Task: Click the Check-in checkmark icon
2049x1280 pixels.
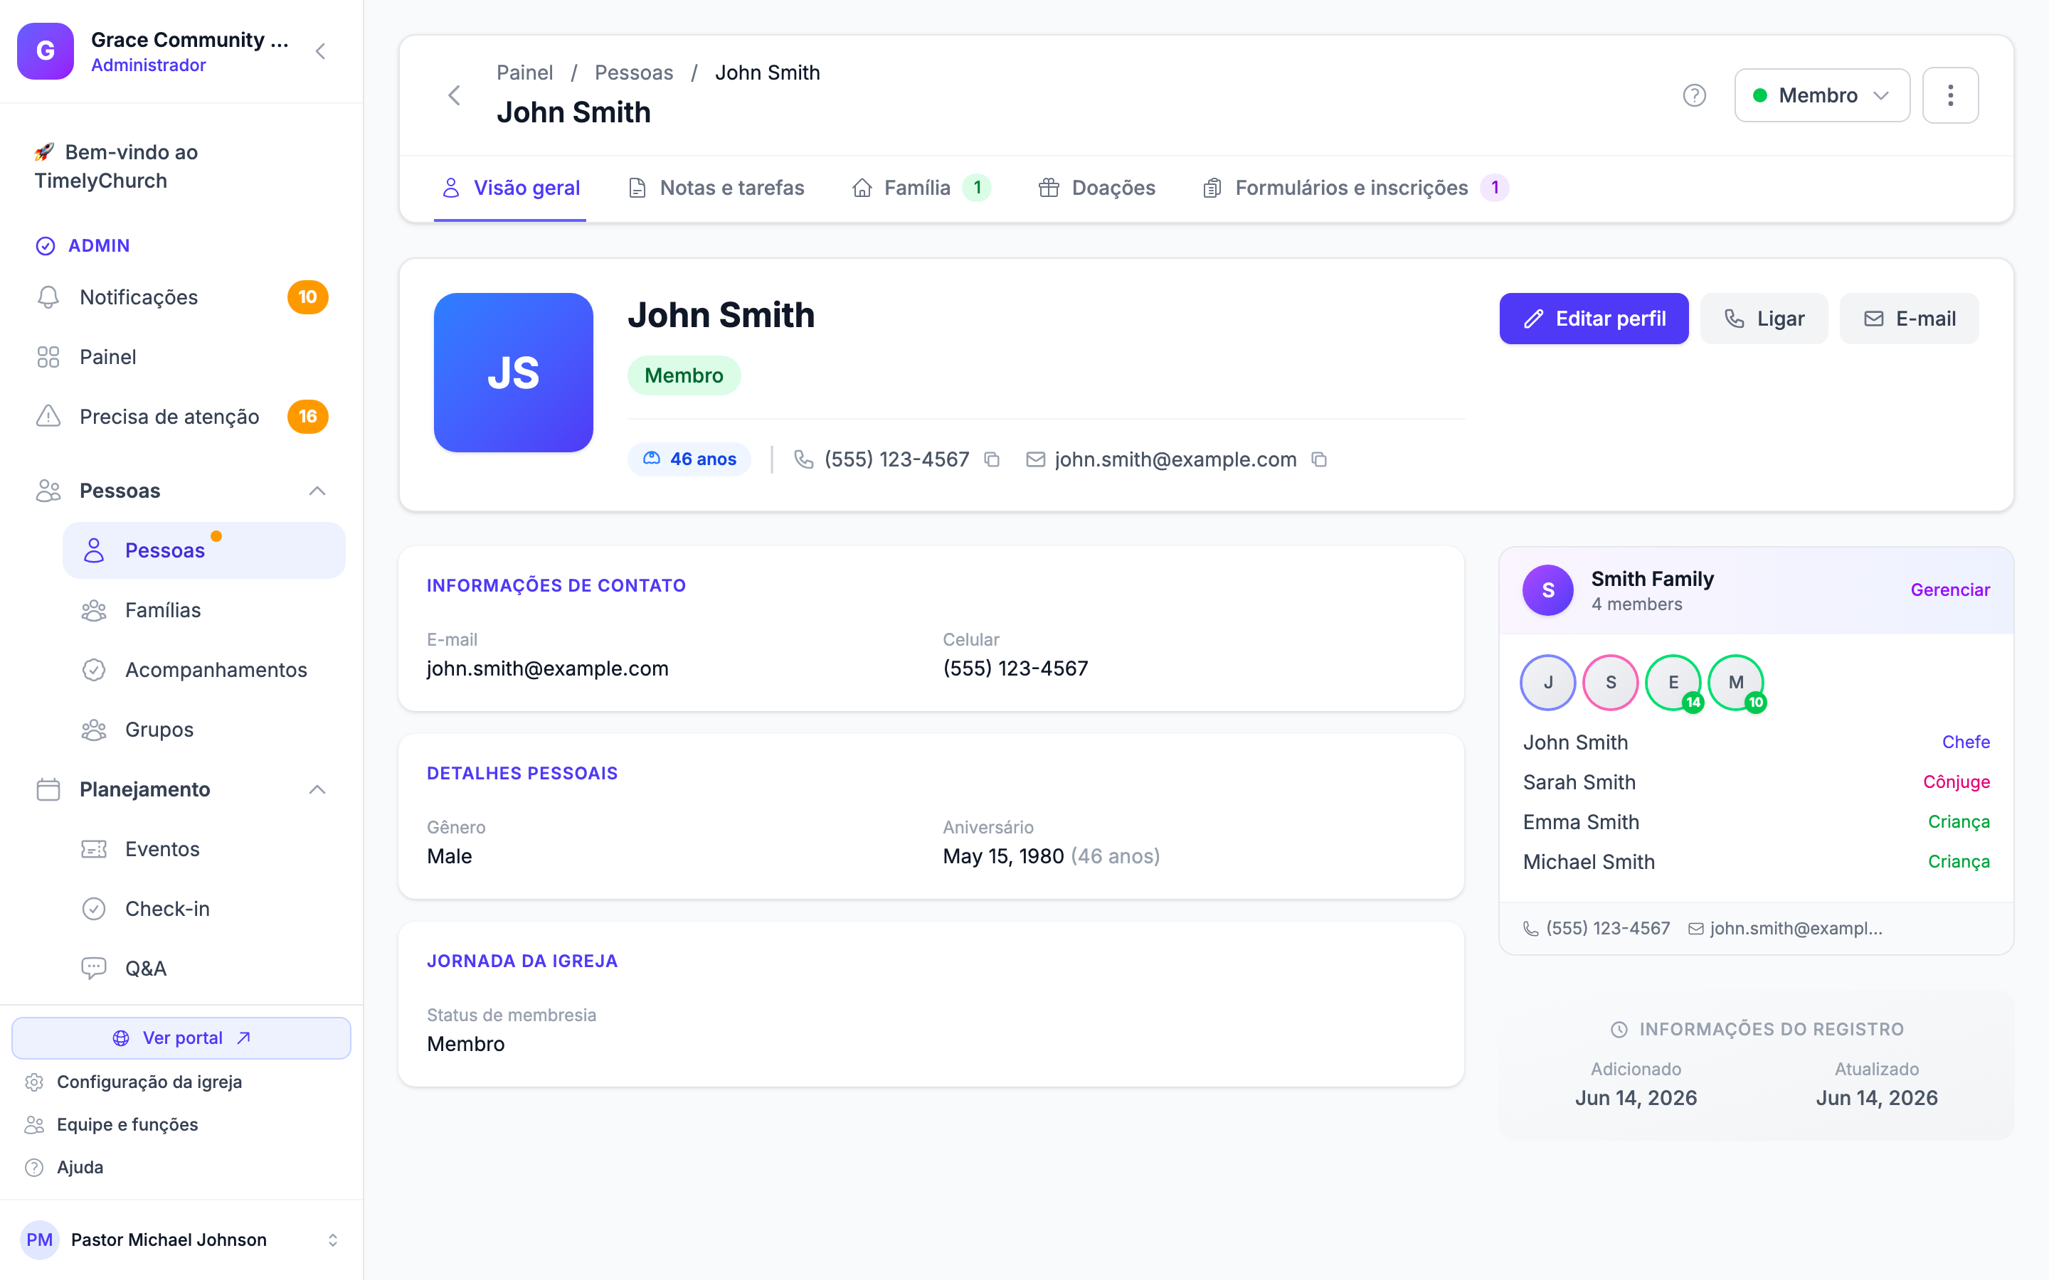Action: (x=94, y=910)
